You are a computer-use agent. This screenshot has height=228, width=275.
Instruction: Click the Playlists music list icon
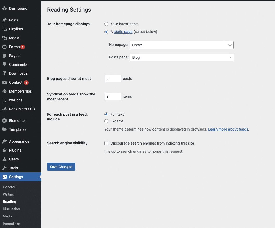(4, 29)
